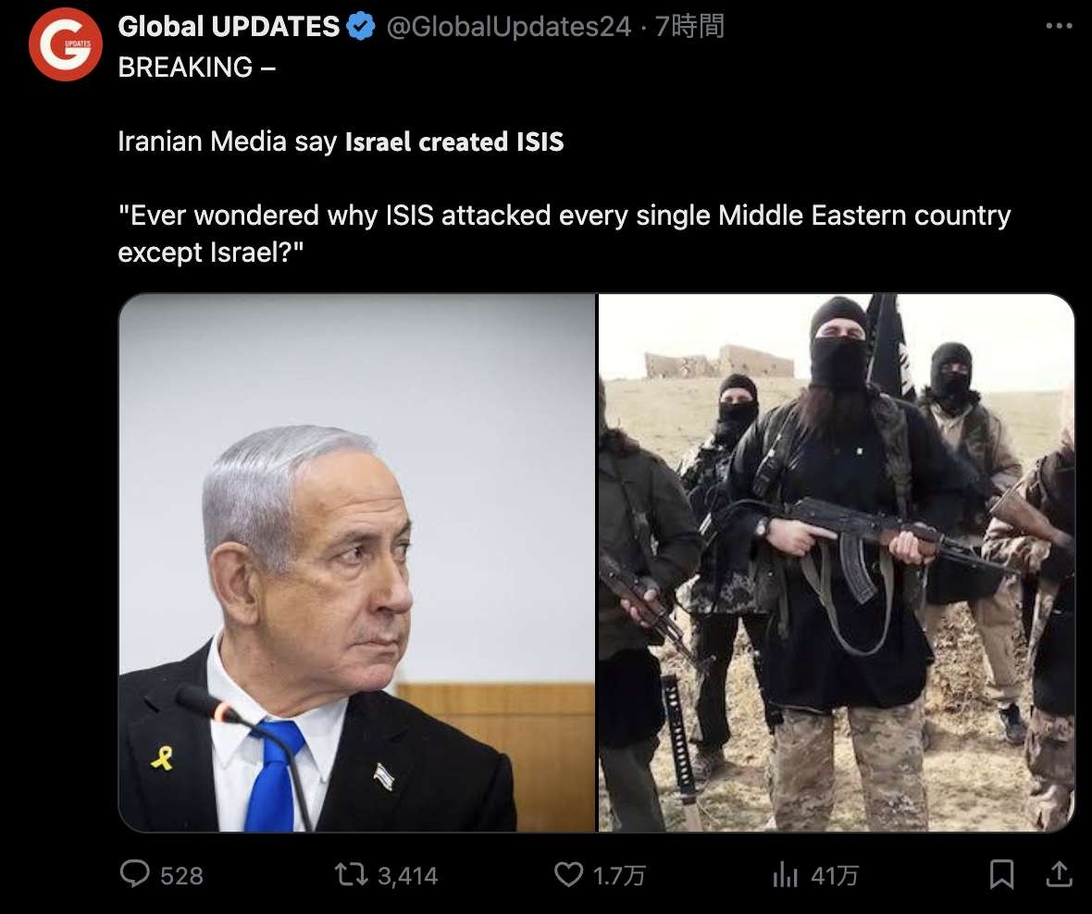Click the 1.7万 likes count
Screen dimensions: 1092x914
point(619,876)
